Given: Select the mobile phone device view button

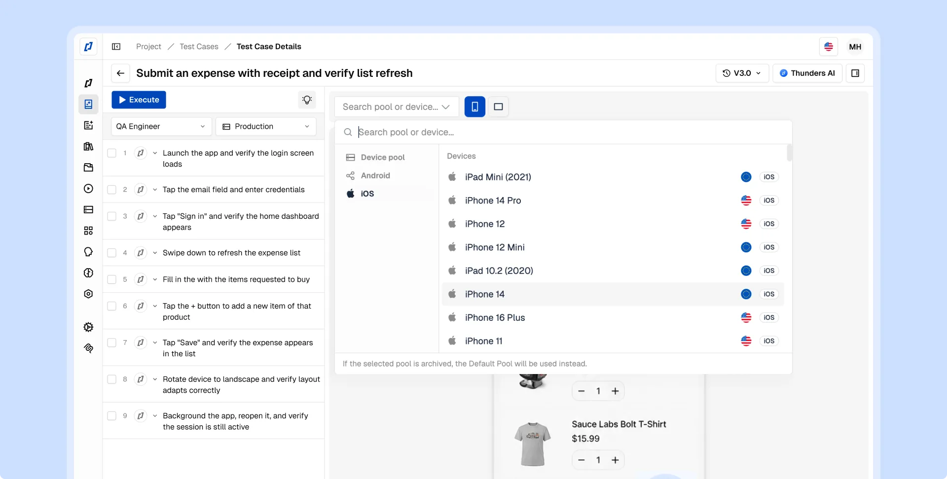Looking at the screenshot, I should click(475, 107).
